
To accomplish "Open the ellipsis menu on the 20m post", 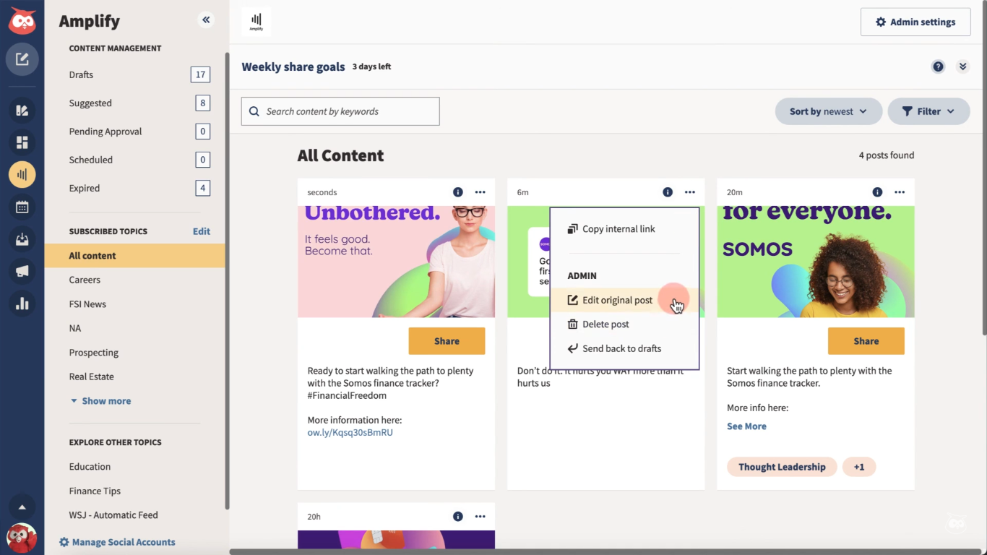I will (x=900, y=192).
